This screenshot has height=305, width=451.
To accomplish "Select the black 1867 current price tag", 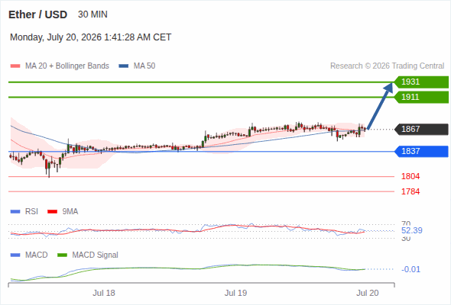I will [x=421, y=130].
